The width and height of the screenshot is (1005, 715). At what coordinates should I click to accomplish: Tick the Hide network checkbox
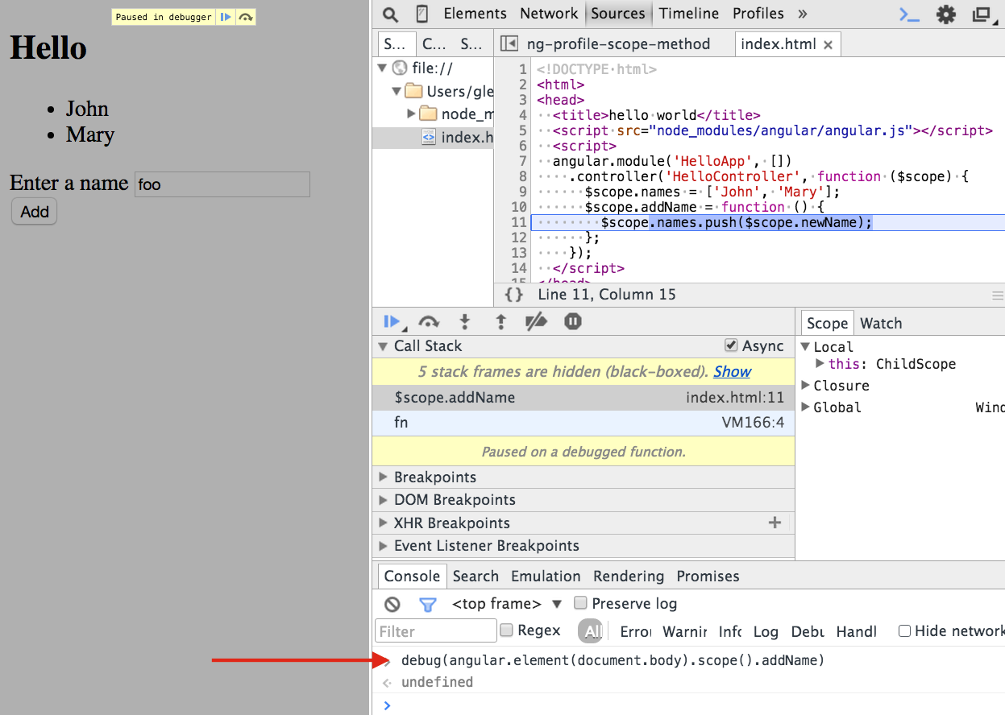pos(904,631)
